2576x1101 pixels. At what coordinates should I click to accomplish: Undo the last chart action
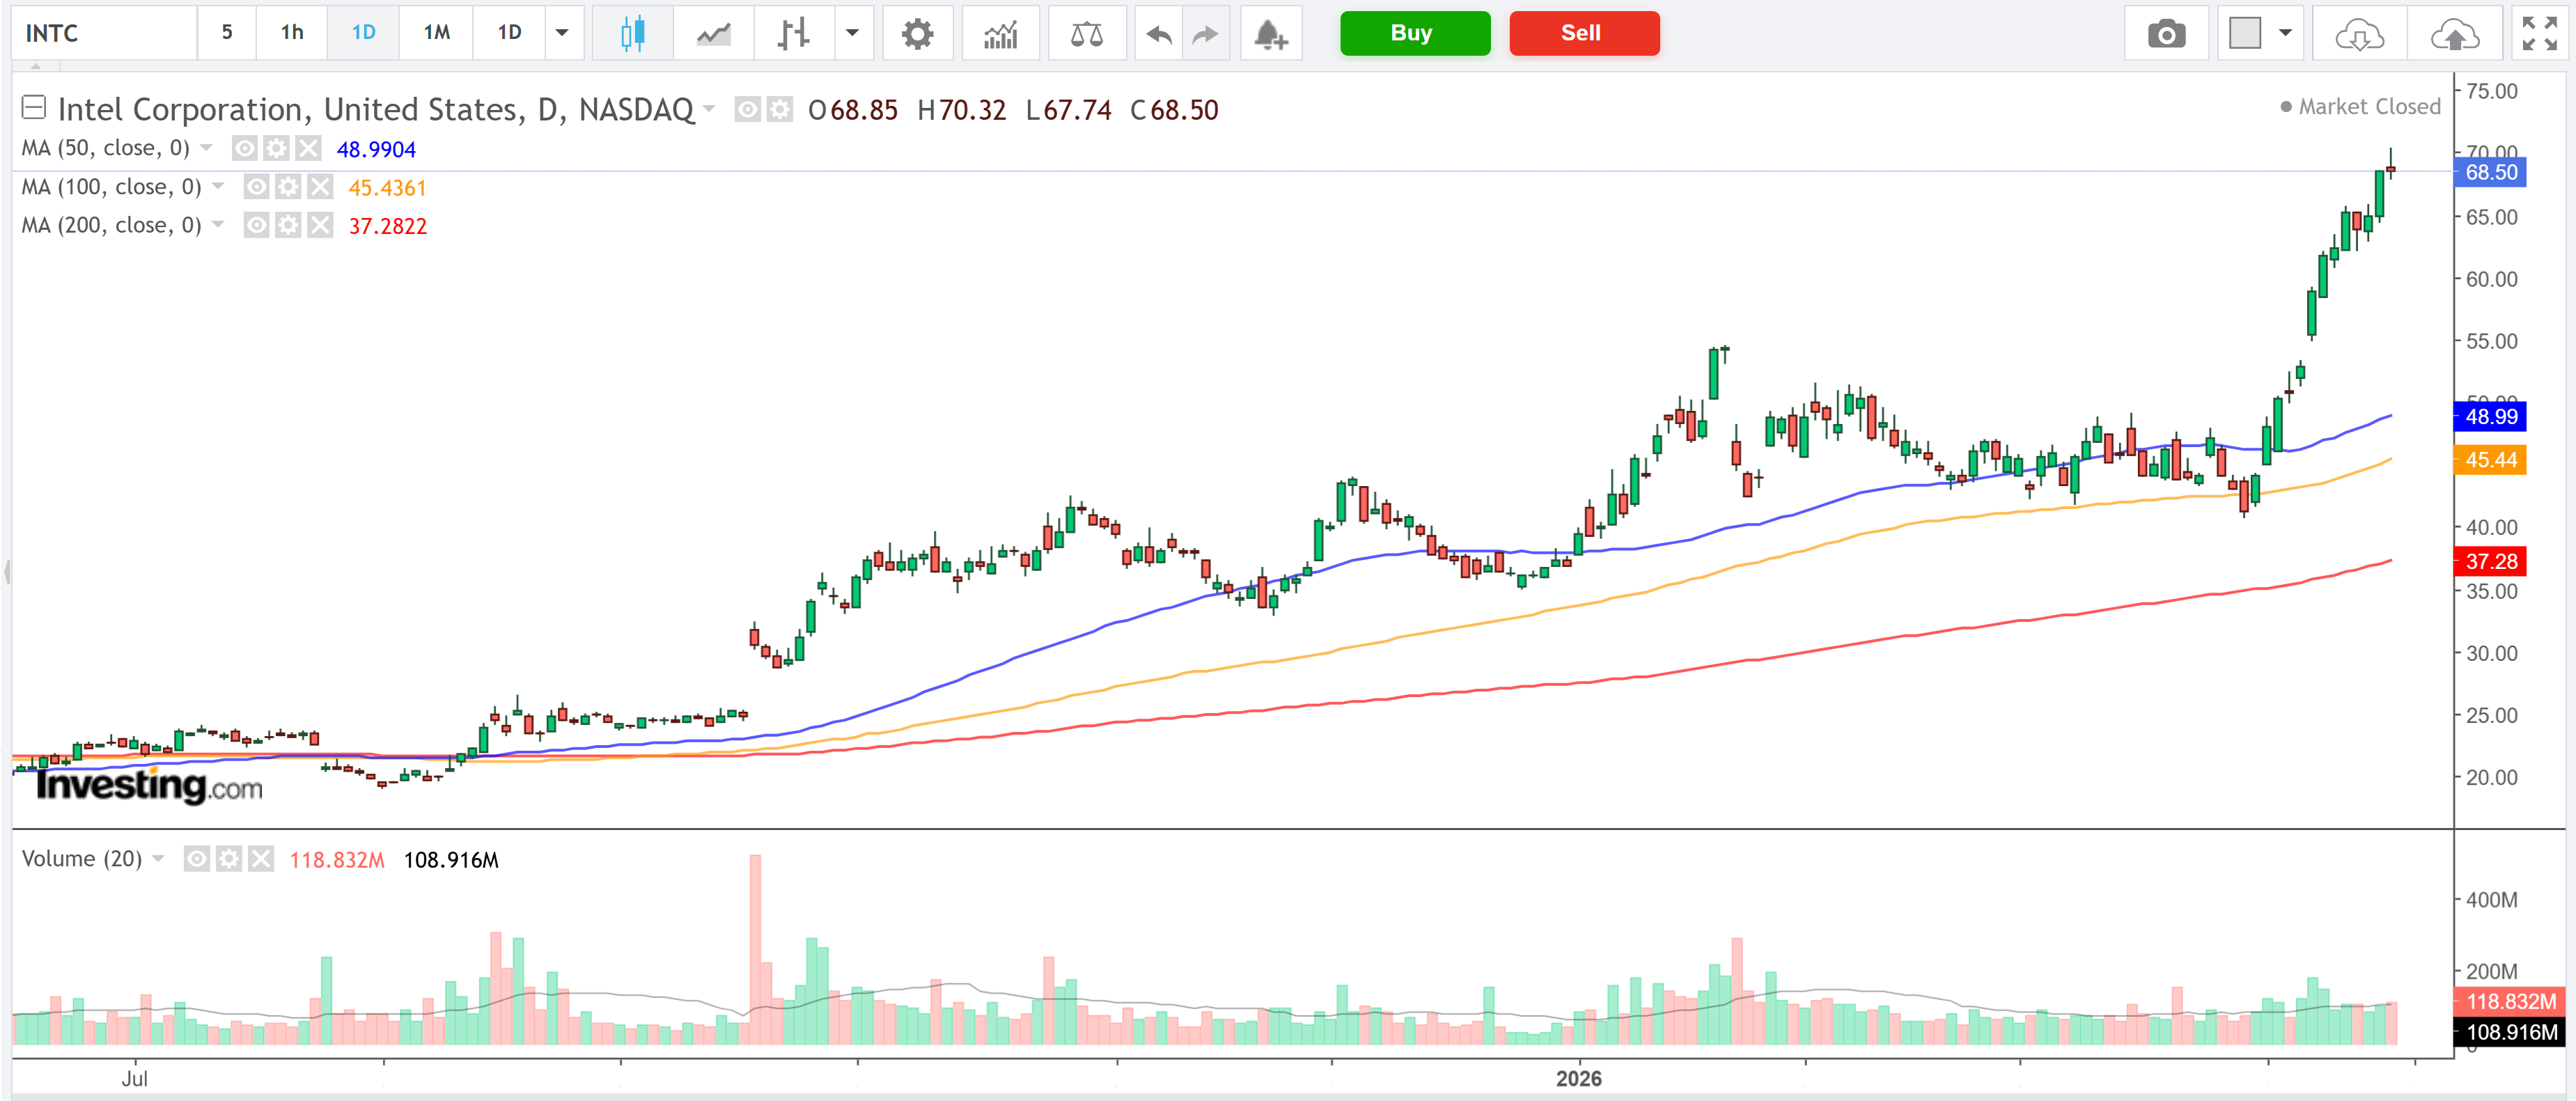tap(1157, 33)
